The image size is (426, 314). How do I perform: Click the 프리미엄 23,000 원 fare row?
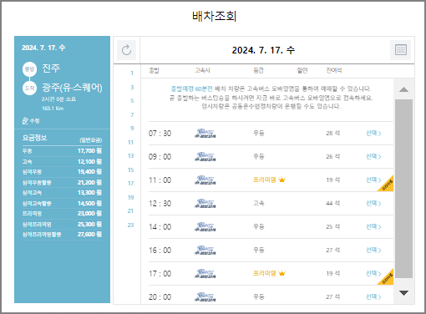[62, 214]
